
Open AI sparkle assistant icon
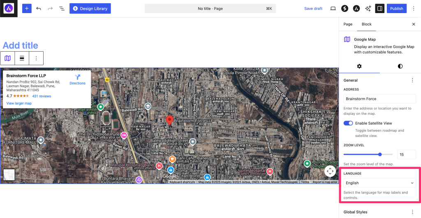(368, 9)
